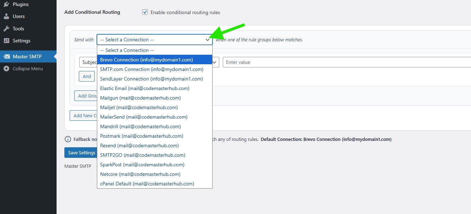Click the Settings icon in sidebar
This screenshot has width=471, height=214.
click(6, 41)
